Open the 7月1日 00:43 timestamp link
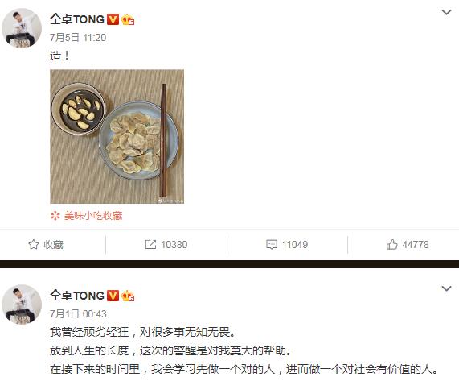459x381 pixels. tap(78, 314)
